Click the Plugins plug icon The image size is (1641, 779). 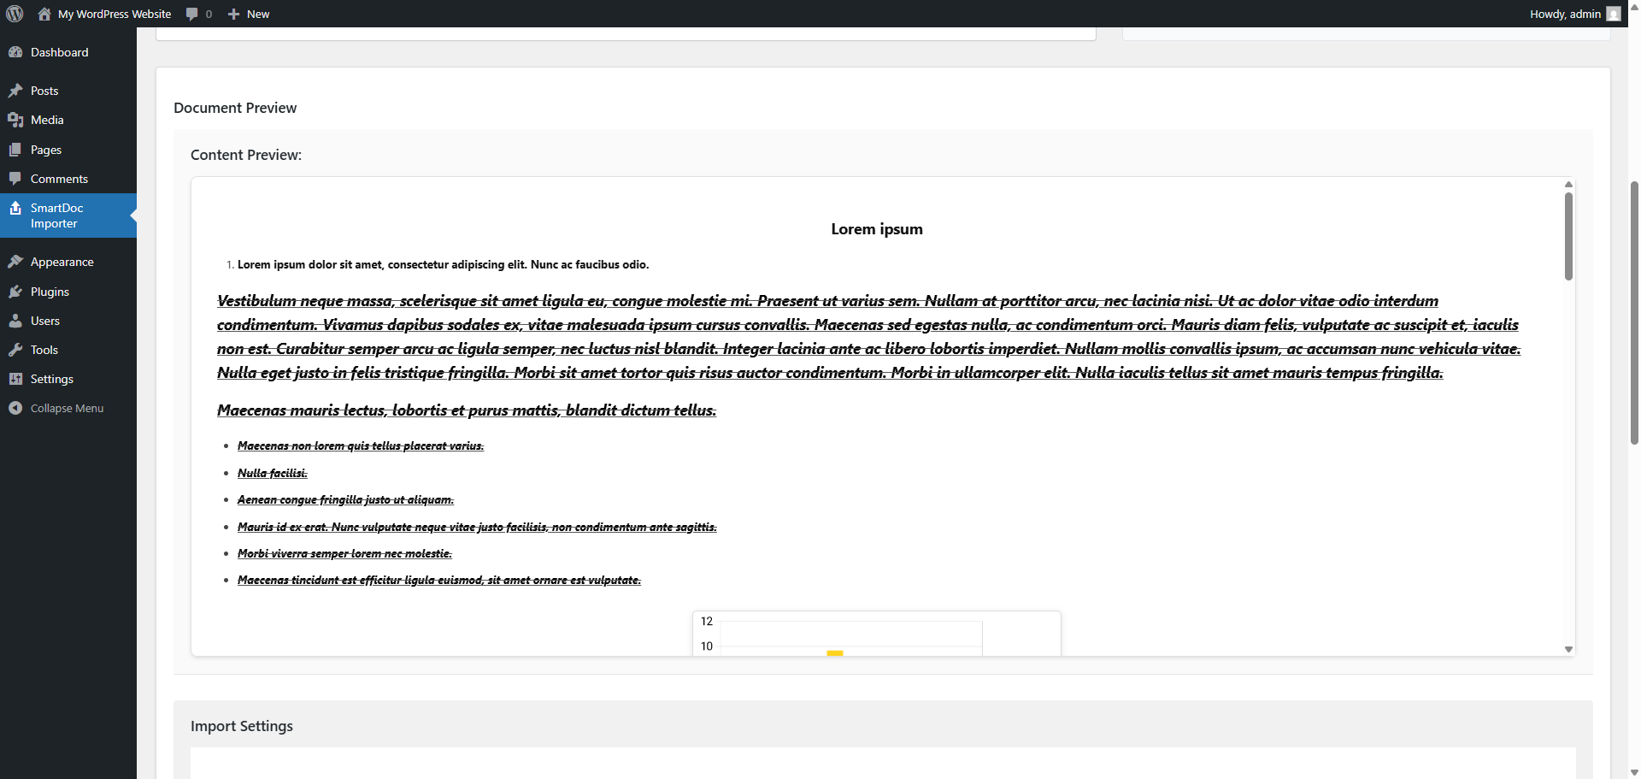click(15, 292)
